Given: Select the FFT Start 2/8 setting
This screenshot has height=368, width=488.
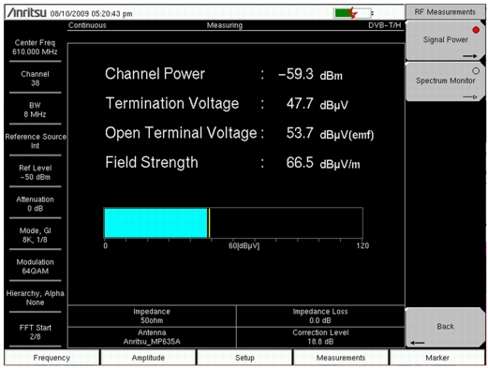Looking at the screenshot, I should [35, 332].
